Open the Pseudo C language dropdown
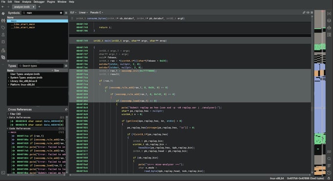 97,13
